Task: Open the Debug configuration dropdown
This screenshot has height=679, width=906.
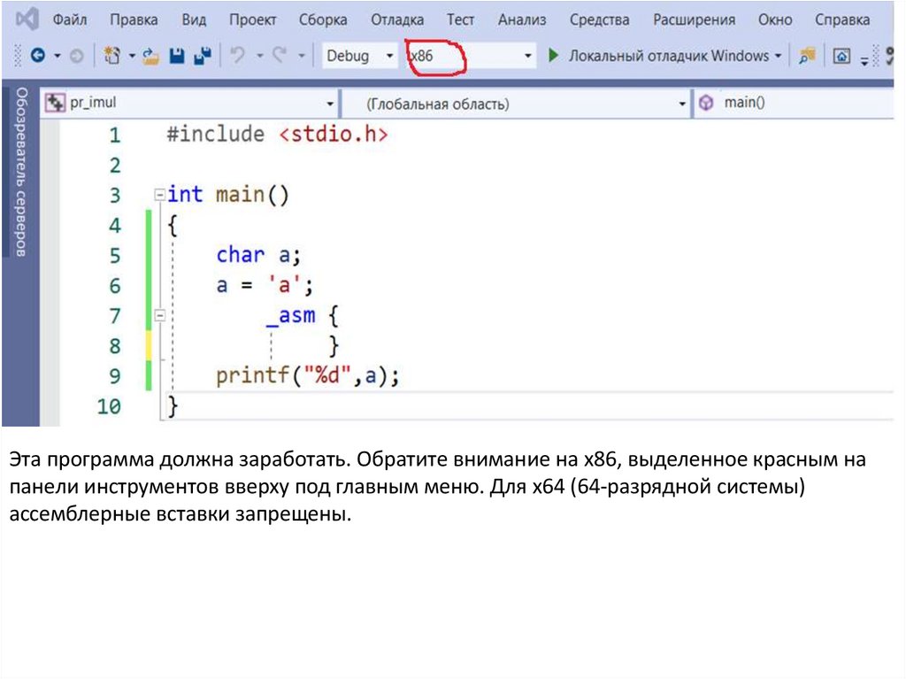Action: (x=359, y=56)
